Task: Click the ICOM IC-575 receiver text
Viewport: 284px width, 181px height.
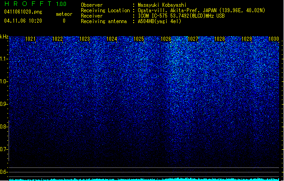Action: pyautogui.click(x=181, y=16)
